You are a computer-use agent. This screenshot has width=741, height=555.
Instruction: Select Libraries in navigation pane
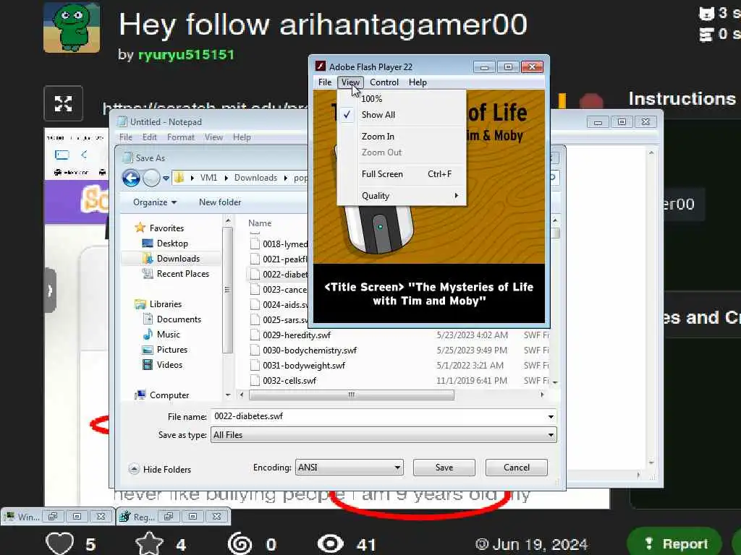click(165, 304)
